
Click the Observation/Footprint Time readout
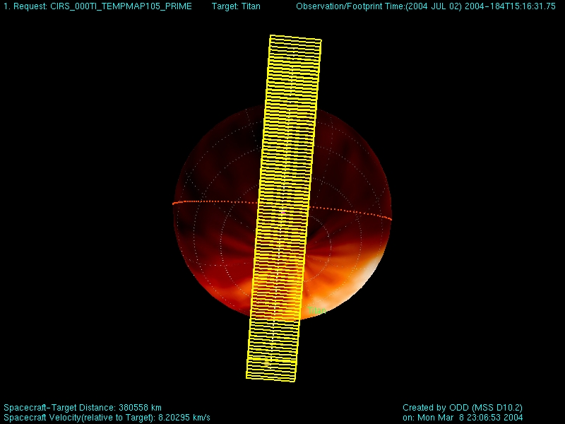pos(426,6)
